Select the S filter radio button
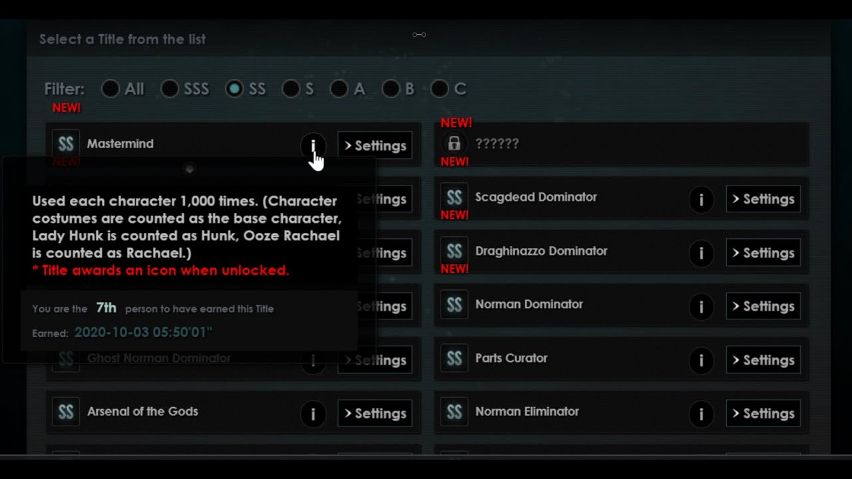852x479 pixels. coord(291,88)
